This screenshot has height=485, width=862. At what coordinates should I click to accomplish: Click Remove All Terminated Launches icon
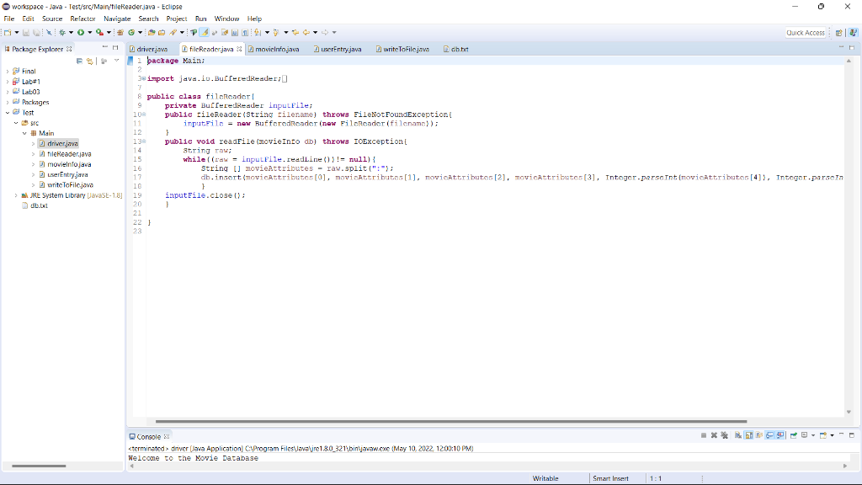(725, 435)
